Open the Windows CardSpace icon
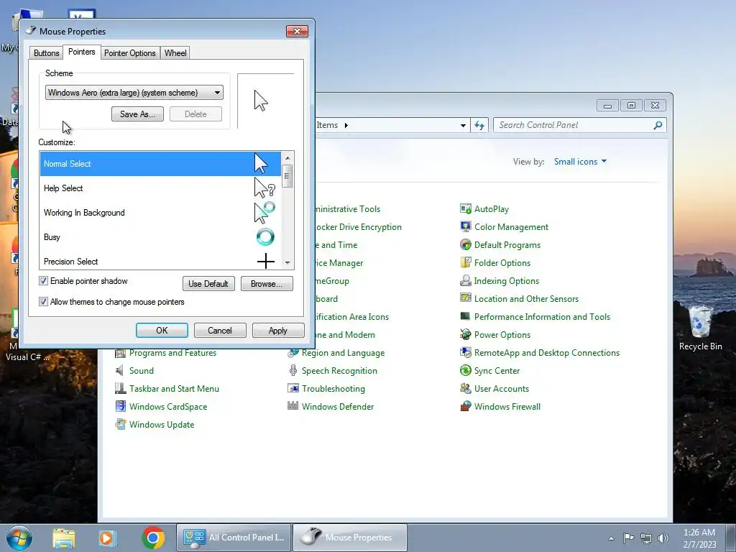This screenshot has height=552, width=736. tap(120, 407)
